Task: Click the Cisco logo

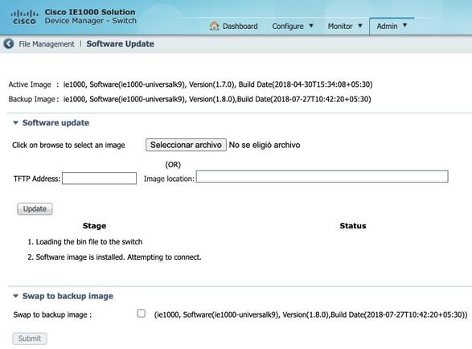Action: coord(24,18)
